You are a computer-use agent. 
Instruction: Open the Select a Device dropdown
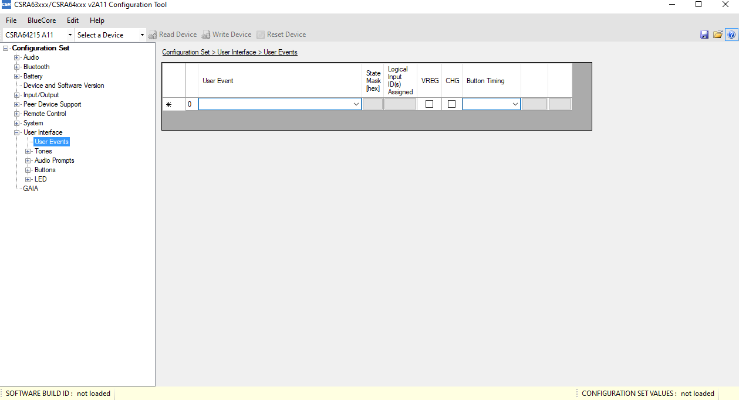[141, 35]
